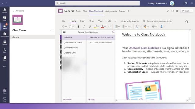This screenshot has width=195, height=109.
Task: Toggle underline formatting
Action: [90, 27]
